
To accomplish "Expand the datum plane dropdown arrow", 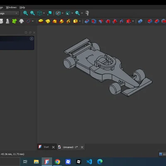I will pyautogui.click(x=33, y=21).
